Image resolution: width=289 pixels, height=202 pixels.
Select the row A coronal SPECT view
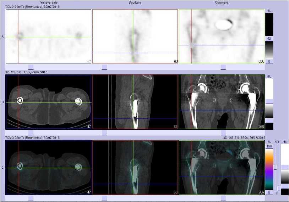(x=222, y=36)
